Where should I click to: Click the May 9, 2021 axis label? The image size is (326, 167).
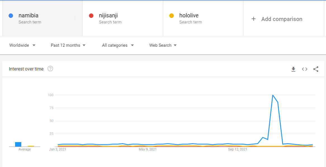point(148,149)
